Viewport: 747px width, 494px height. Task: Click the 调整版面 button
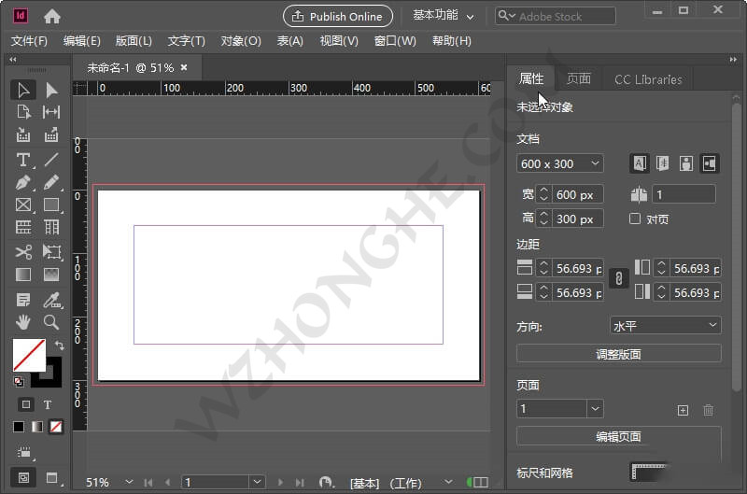618,354
